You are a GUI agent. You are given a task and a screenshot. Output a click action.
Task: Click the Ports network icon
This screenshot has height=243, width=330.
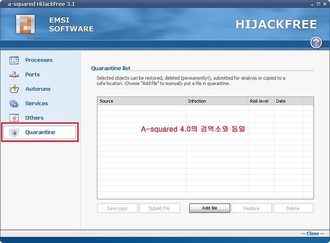(x=14, y=75)
